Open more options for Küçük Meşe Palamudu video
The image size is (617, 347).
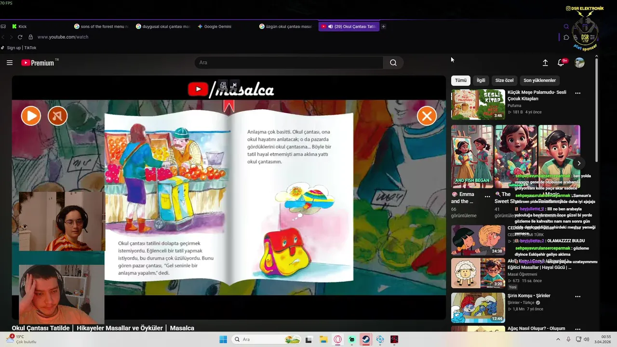coord(577,93)
